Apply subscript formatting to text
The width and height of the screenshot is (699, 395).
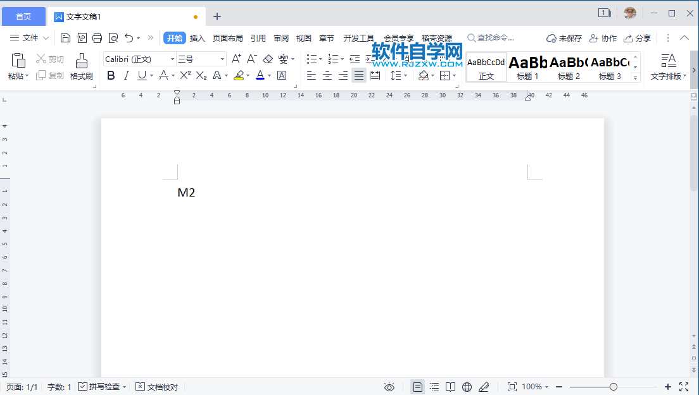200,76
